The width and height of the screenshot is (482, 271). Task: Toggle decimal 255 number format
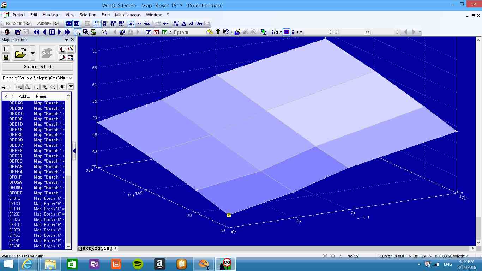pyautogui.click(x=131, y=24)
